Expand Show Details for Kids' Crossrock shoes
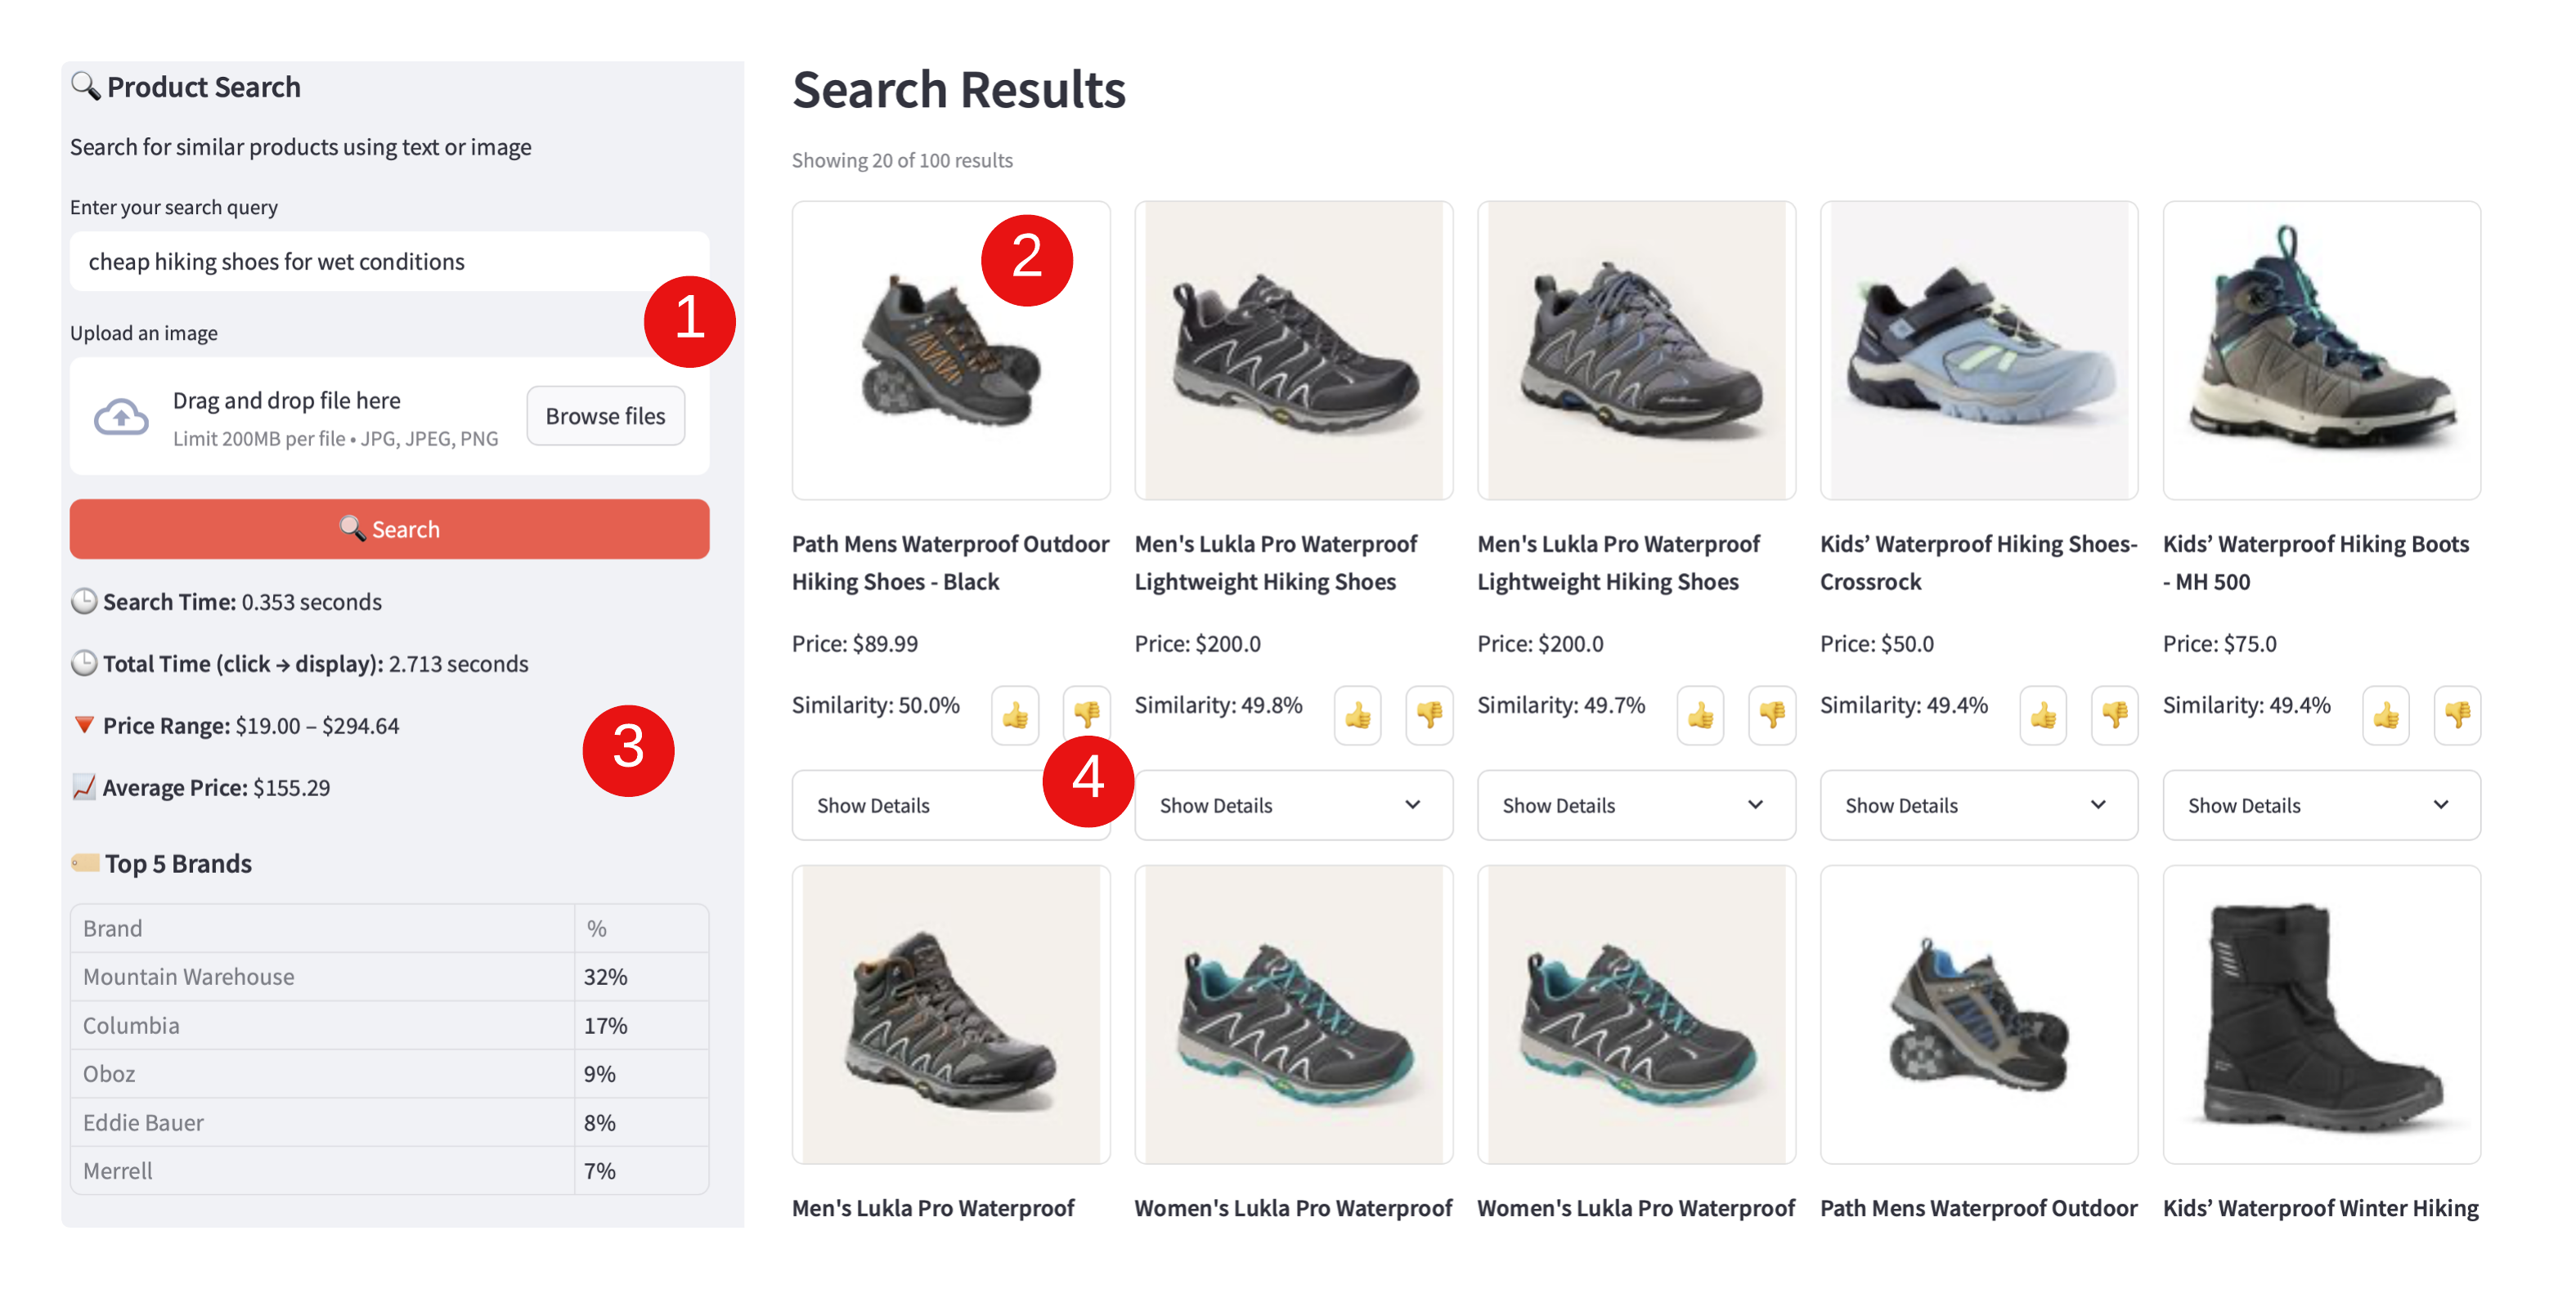2576x1289 pixels. [1978, 804]
